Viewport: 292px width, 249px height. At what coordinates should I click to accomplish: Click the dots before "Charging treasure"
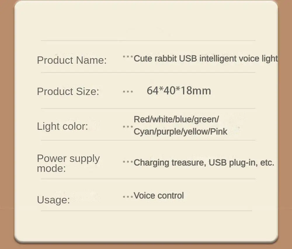pyautogui.click(x=128, y=161)
